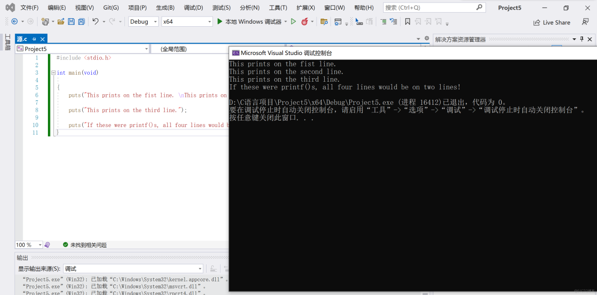Click the Hot Reload flame icon

[305, 22]
